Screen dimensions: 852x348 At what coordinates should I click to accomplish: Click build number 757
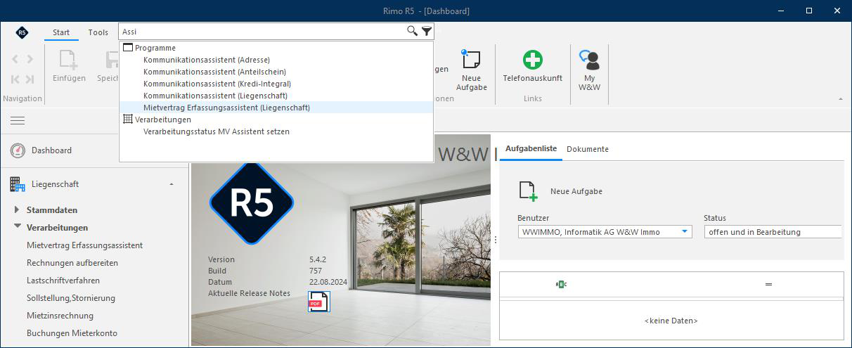(x=316, y=271)
